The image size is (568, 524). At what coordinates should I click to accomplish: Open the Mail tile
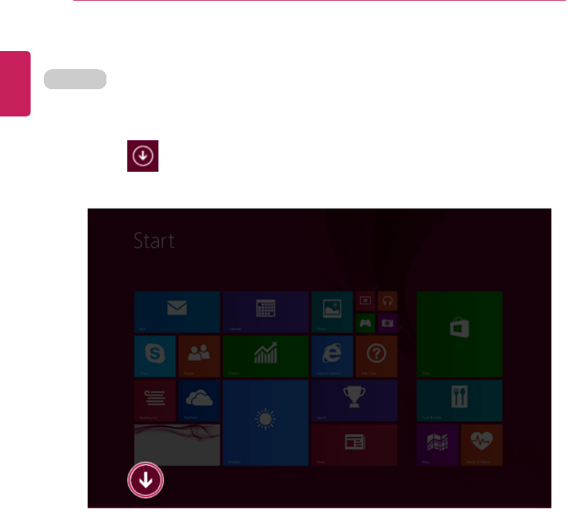tap(177, 312)
